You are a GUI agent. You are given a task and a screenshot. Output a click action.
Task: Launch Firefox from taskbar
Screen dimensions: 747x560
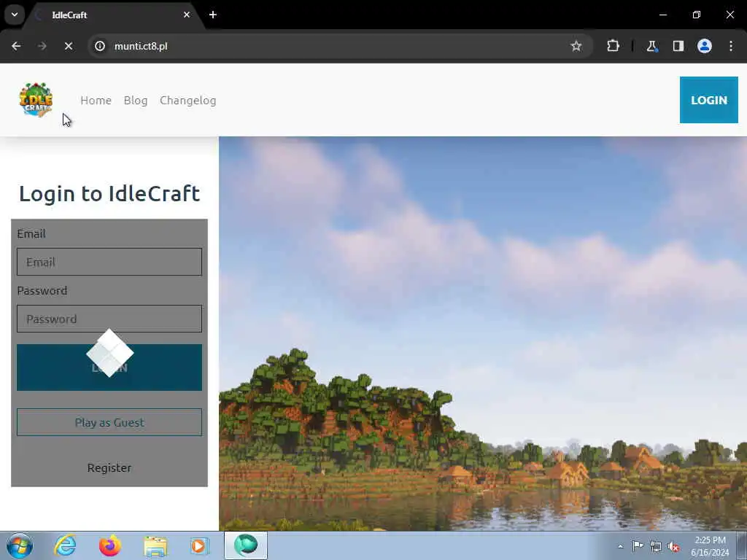pos(109,545)
